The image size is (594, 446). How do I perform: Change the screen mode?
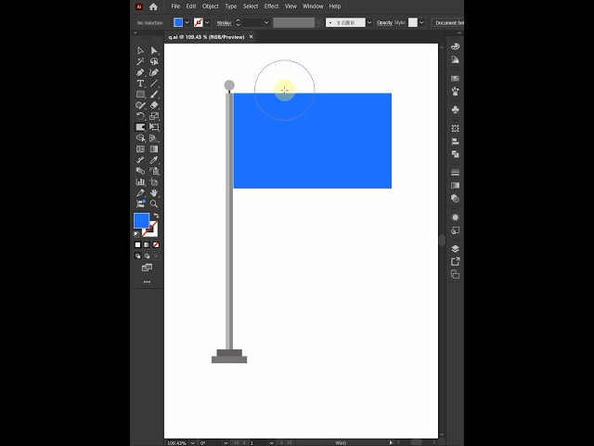coord(147,268)
